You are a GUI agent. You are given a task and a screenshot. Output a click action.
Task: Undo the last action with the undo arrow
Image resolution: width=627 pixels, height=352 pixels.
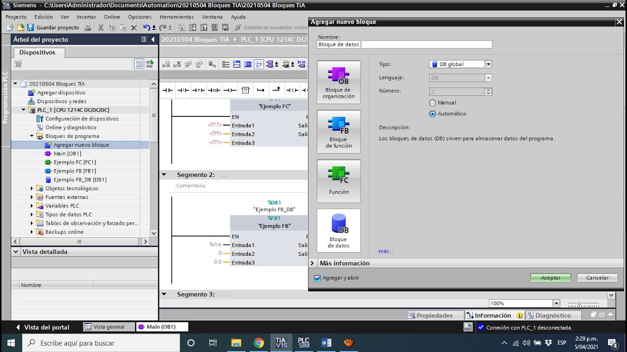(146, 27)
